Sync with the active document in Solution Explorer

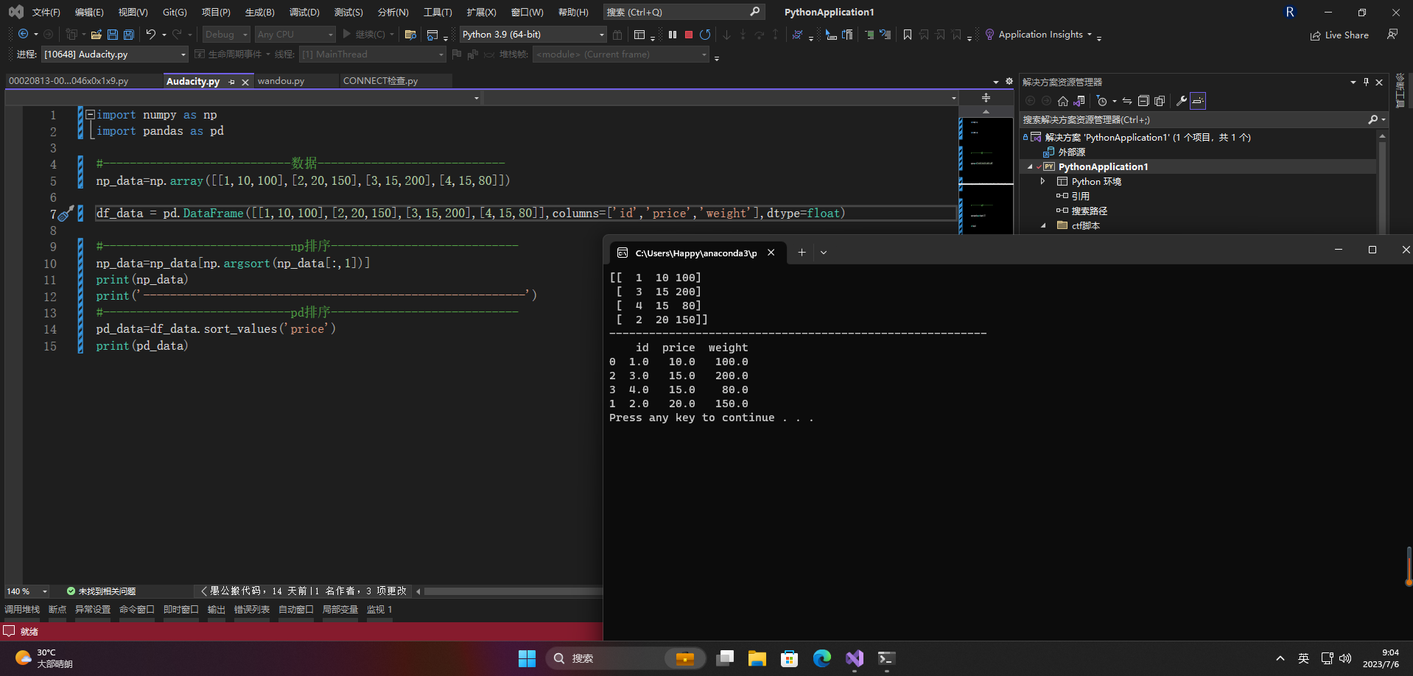point(1127,101)
